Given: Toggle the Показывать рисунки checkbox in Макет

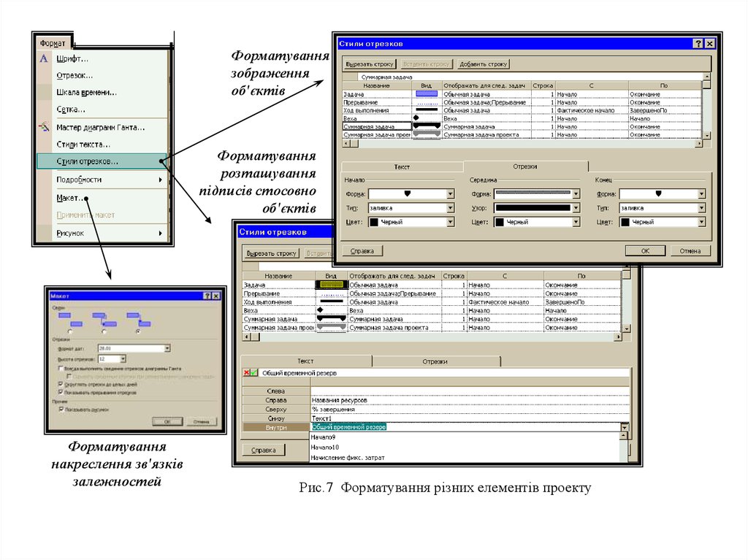Looking at the screenshot, I should click(61, 410).
